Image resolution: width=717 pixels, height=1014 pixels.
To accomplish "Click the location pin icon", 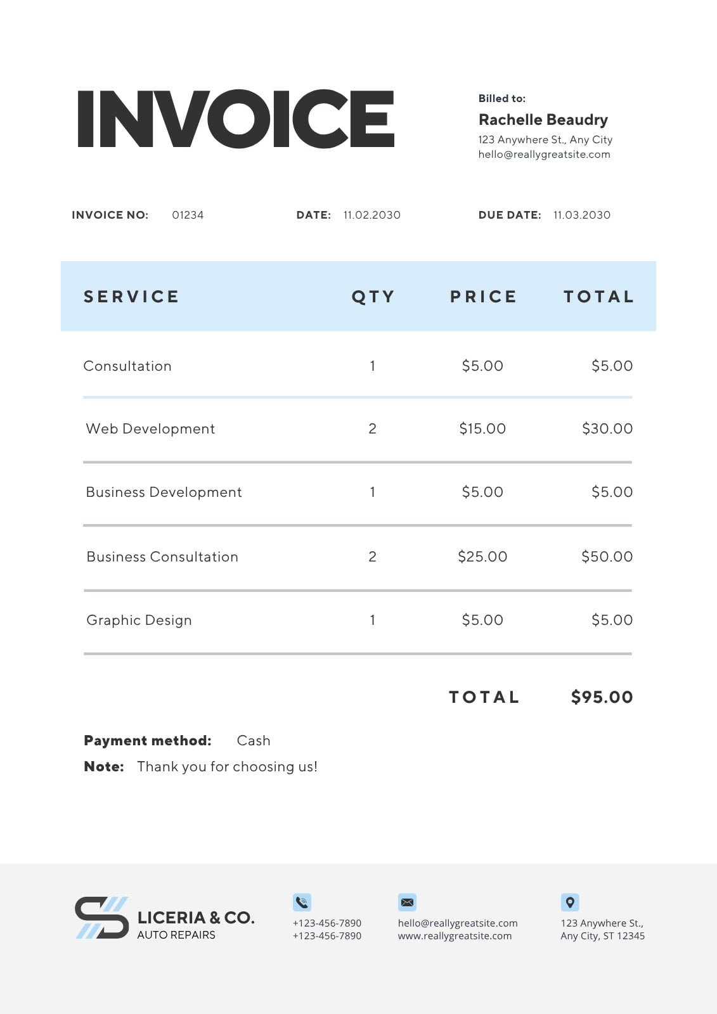I will [570, 902].
